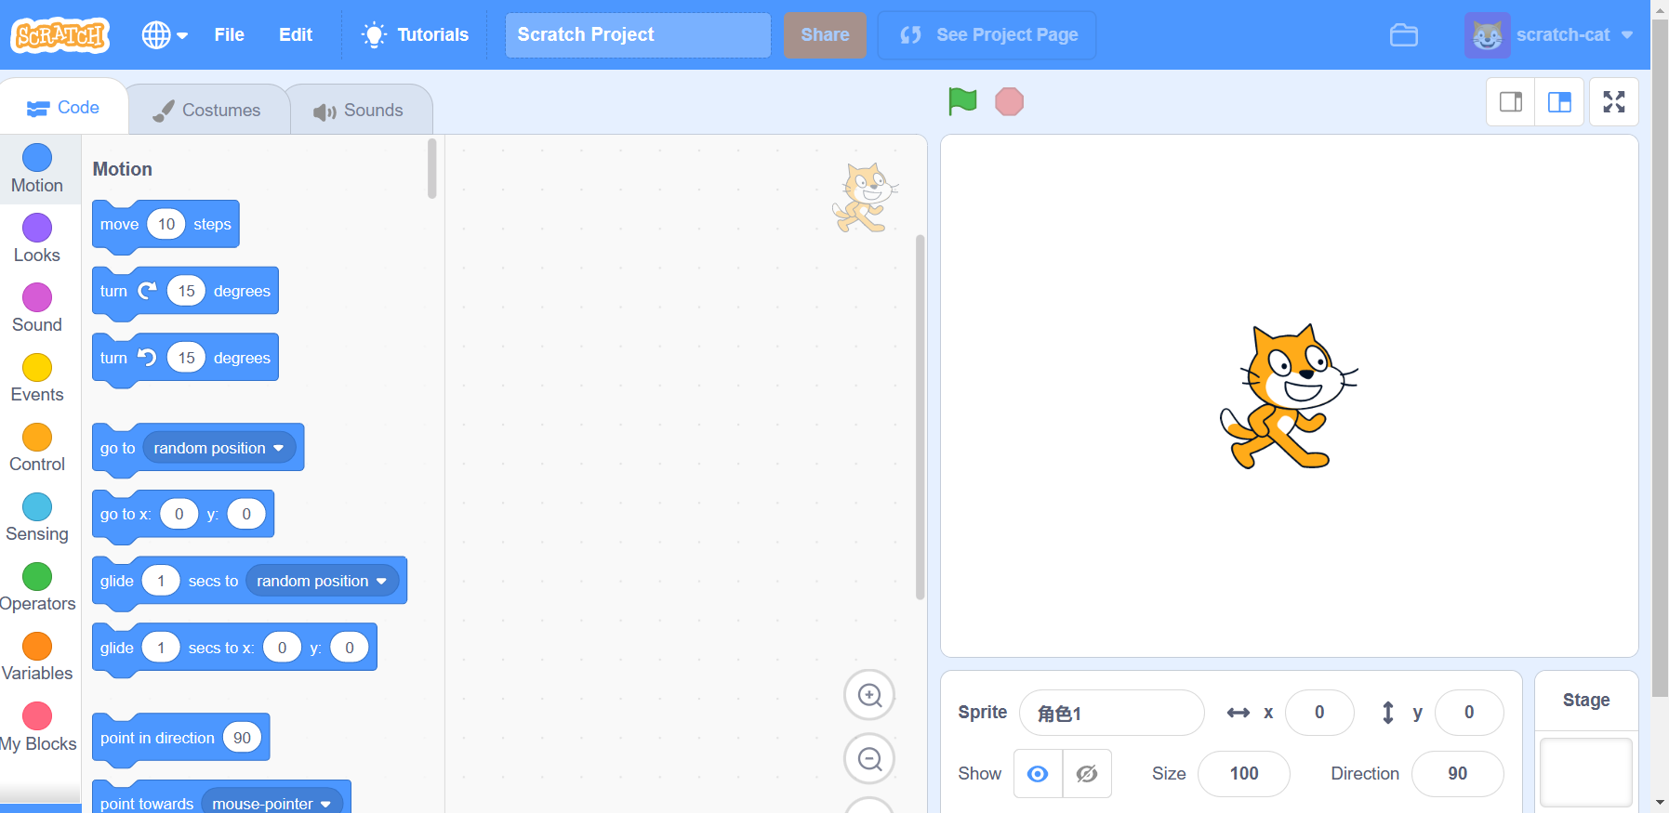Viewport: 1669px width, 813px height.
Task: Show the sprite with eye icon
Action: pyautogui.click(x=1038, y=773)
